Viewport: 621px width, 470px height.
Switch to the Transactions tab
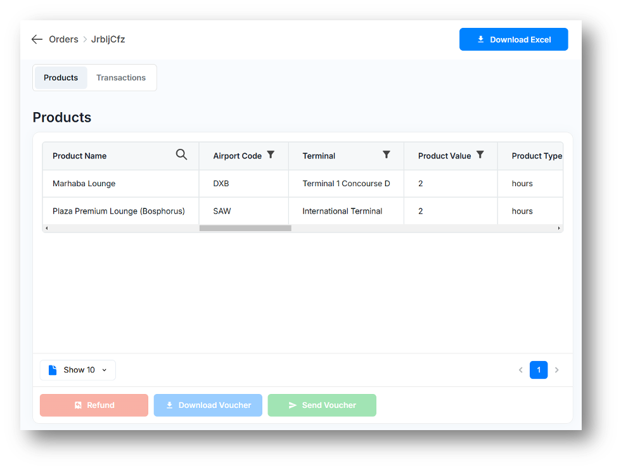[x=121, y=78]
